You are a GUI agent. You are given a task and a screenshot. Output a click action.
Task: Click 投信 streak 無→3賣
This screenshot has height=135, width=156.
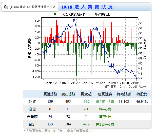click(105, 109)
